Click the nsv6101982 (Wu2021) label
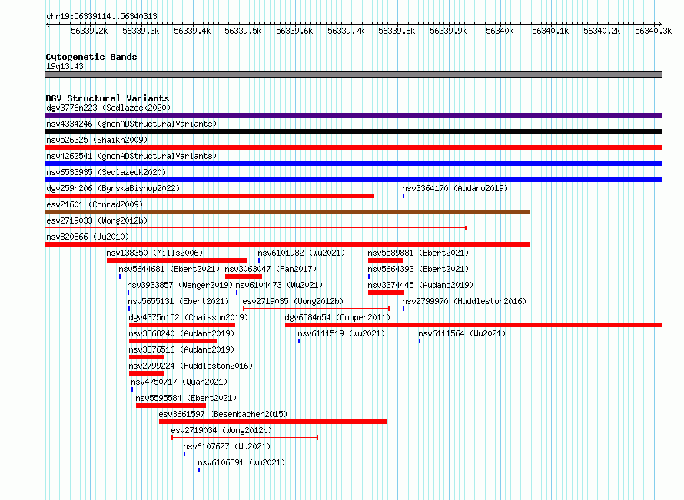This screenshot has height=500, width=684. [301, 253]
